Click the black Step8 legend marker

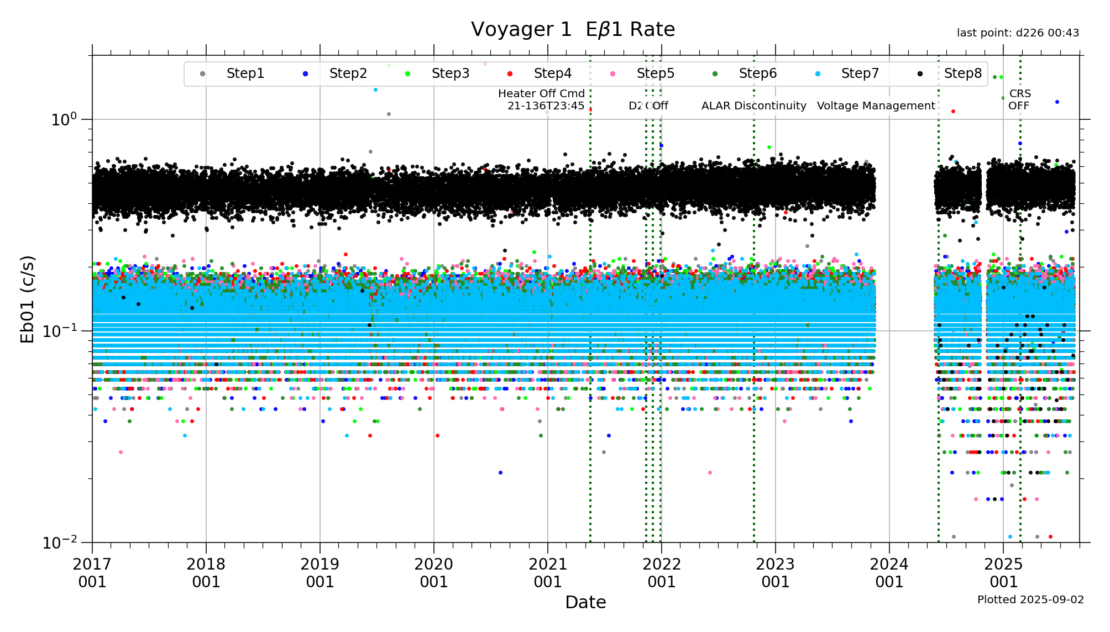pos(920,74)
